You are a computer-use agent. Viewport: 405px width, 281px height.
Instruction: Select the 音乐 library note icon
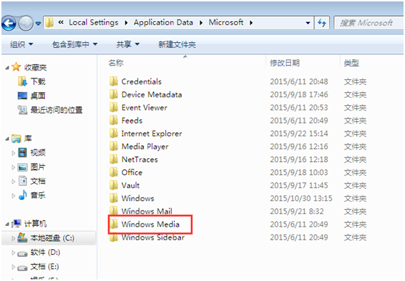(x=22, y=195)
